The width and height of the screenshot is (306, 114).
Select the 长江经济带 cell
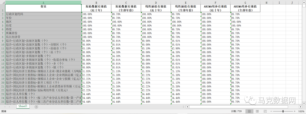click(43, 37)
